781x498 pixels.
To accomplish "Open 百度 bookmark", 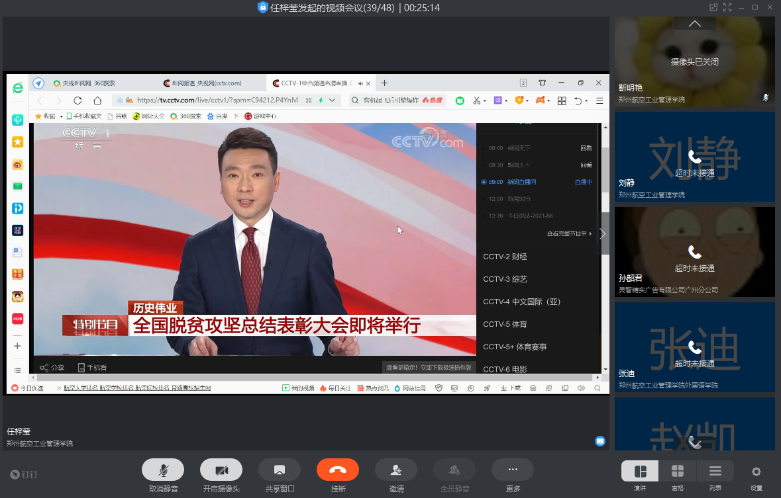I will tap(217, 116).
